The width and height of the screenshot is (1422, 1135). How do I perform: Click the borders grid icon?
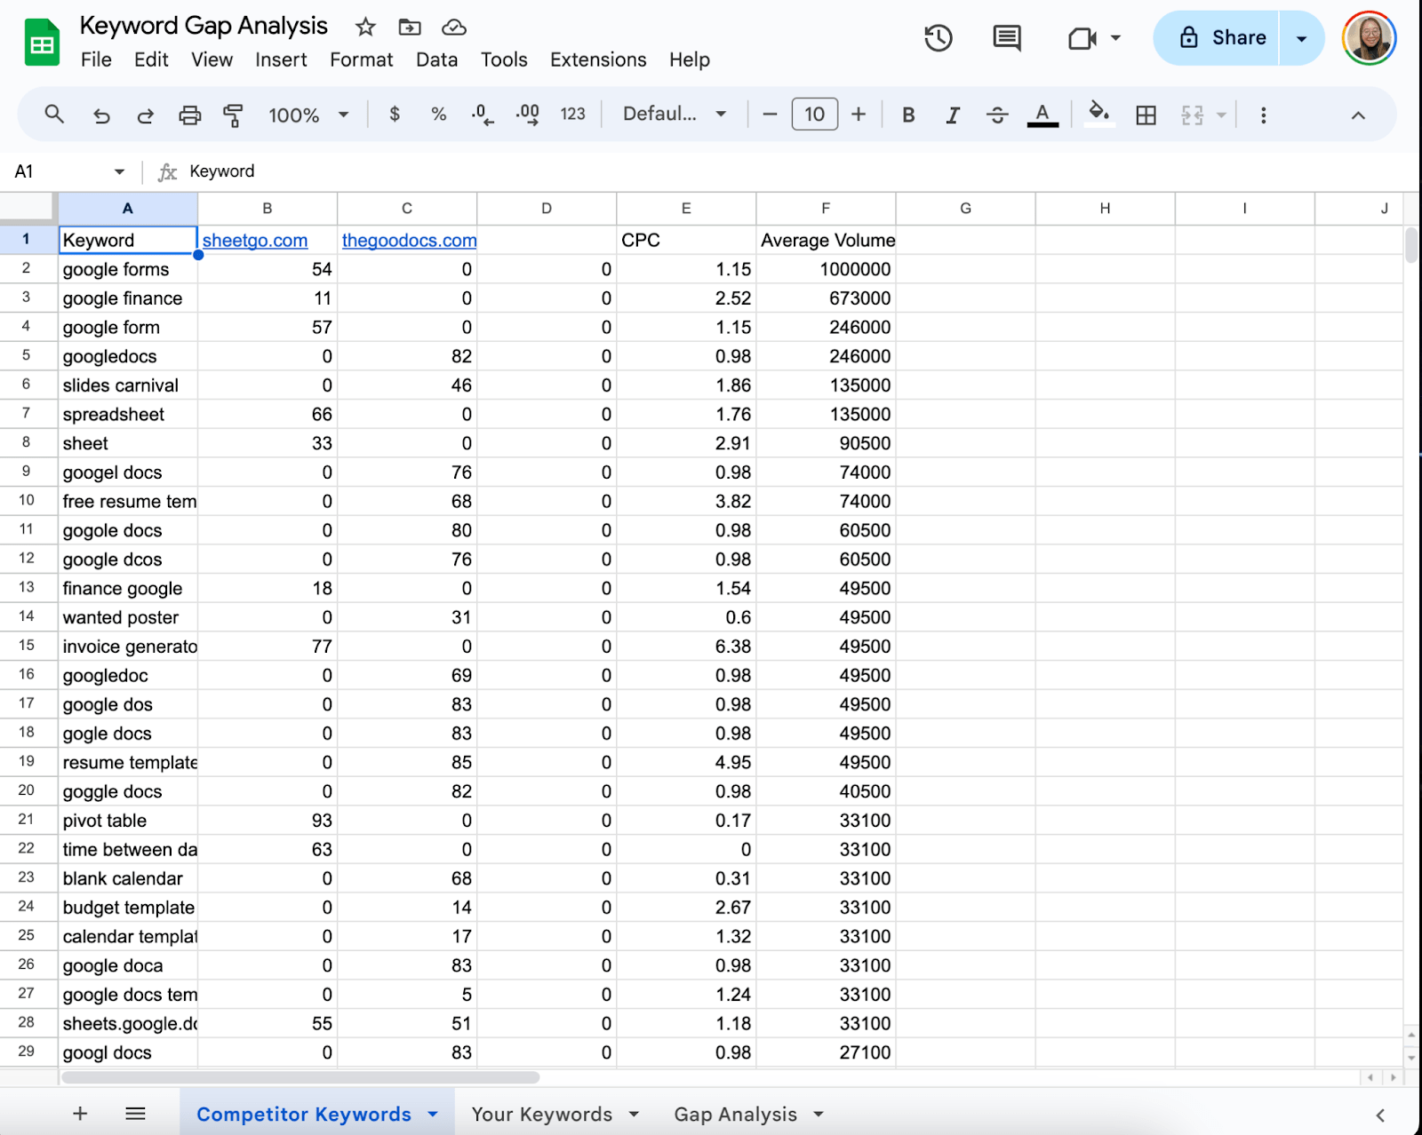tap(1146, 115)
